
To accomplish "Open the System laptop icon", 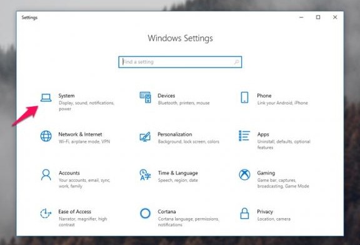I will tap(46, 97).
